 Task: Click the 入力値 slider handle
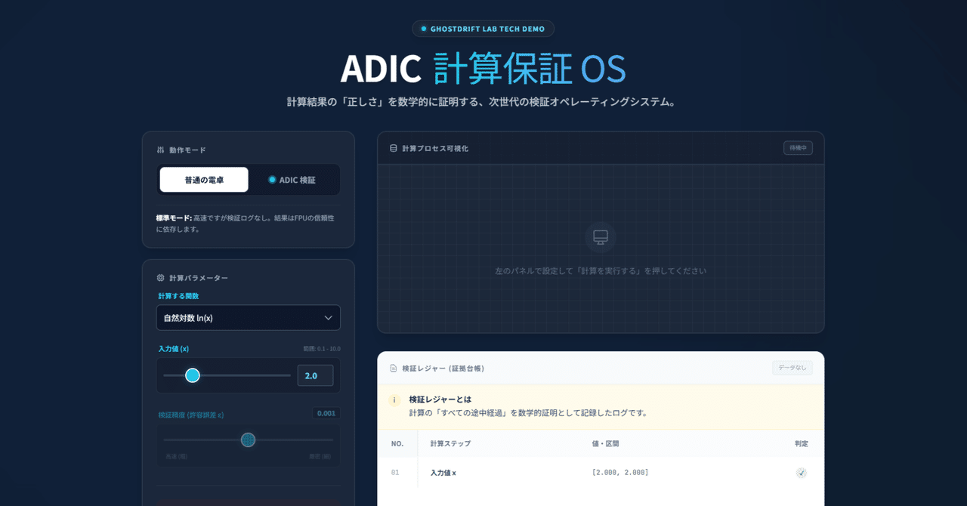193,375
